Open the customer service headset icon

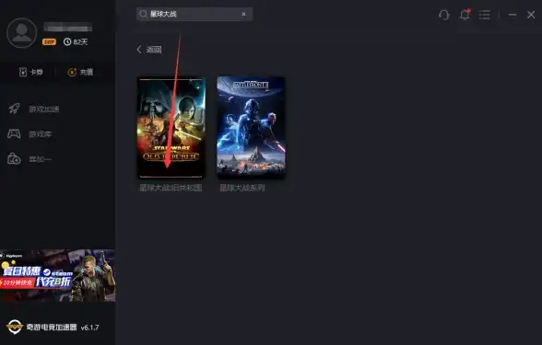coord(444,15)
